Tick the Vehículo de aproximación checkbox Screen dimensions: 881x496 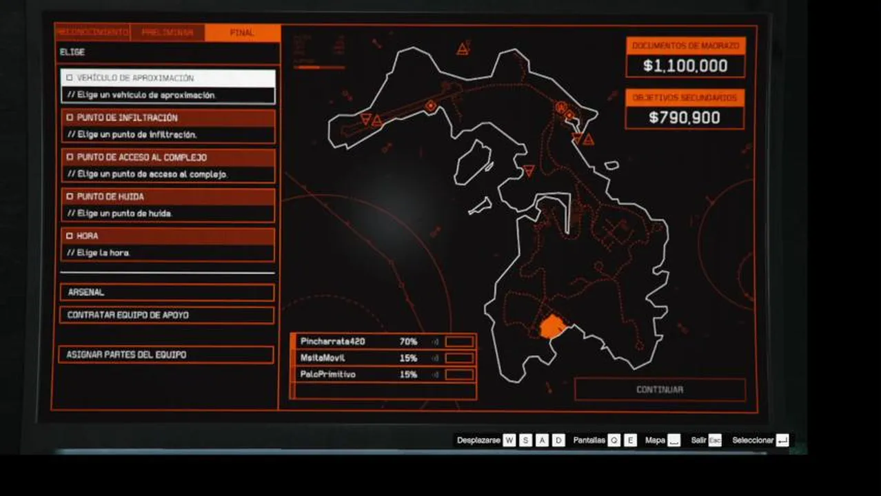coord(69,79)
